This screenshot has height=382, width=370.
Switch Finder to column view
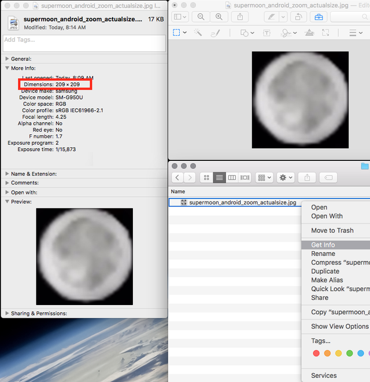pos(232,178)
